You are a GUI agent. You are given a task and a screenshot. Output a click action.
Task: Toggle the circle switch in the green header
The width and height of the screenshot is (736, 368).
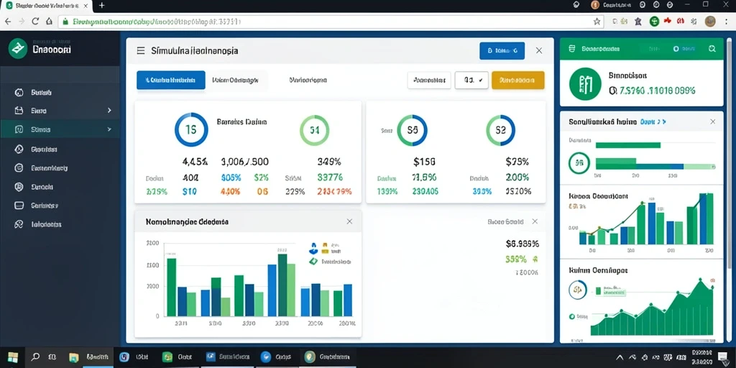(676, 49)
